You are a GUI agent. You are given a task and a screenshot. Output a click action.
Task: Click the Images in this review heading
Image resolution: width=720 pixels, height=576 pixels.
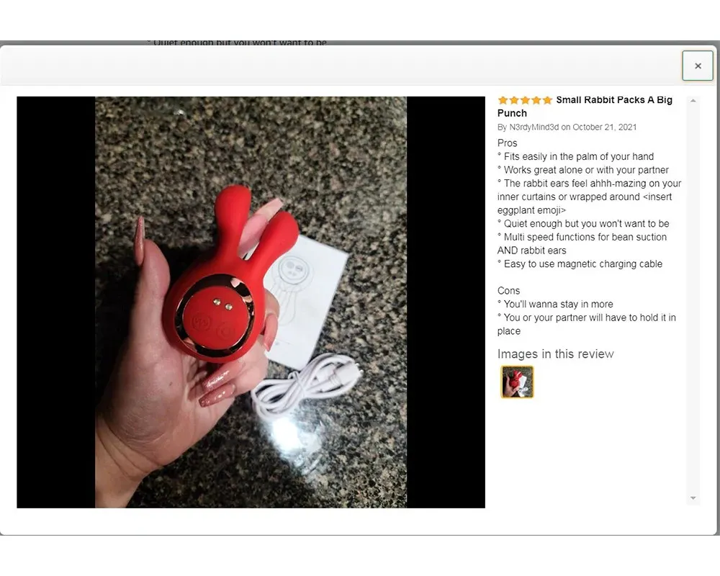pos(556,354)
